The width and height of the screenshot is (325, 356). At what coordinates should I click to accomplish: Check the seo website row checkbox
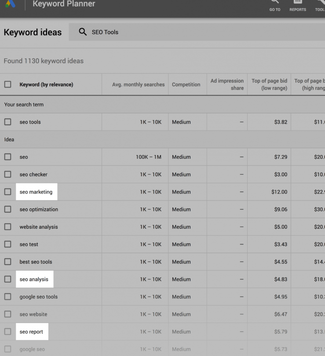pos(8,314)
